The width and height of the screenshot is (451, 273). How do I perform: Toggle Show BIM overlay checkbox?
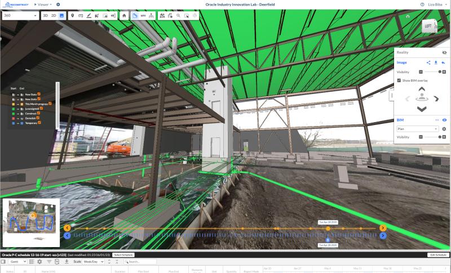pos(399,80)
